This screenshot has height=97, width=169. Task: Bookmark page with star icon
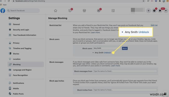(x=144, y=1)
